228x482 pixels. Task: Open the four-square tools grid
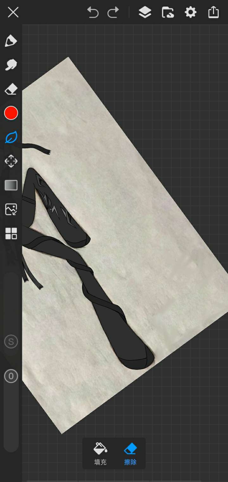click(x=11, y=233)
